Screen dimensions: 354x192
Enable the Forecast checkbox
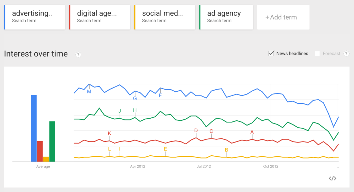317,54
